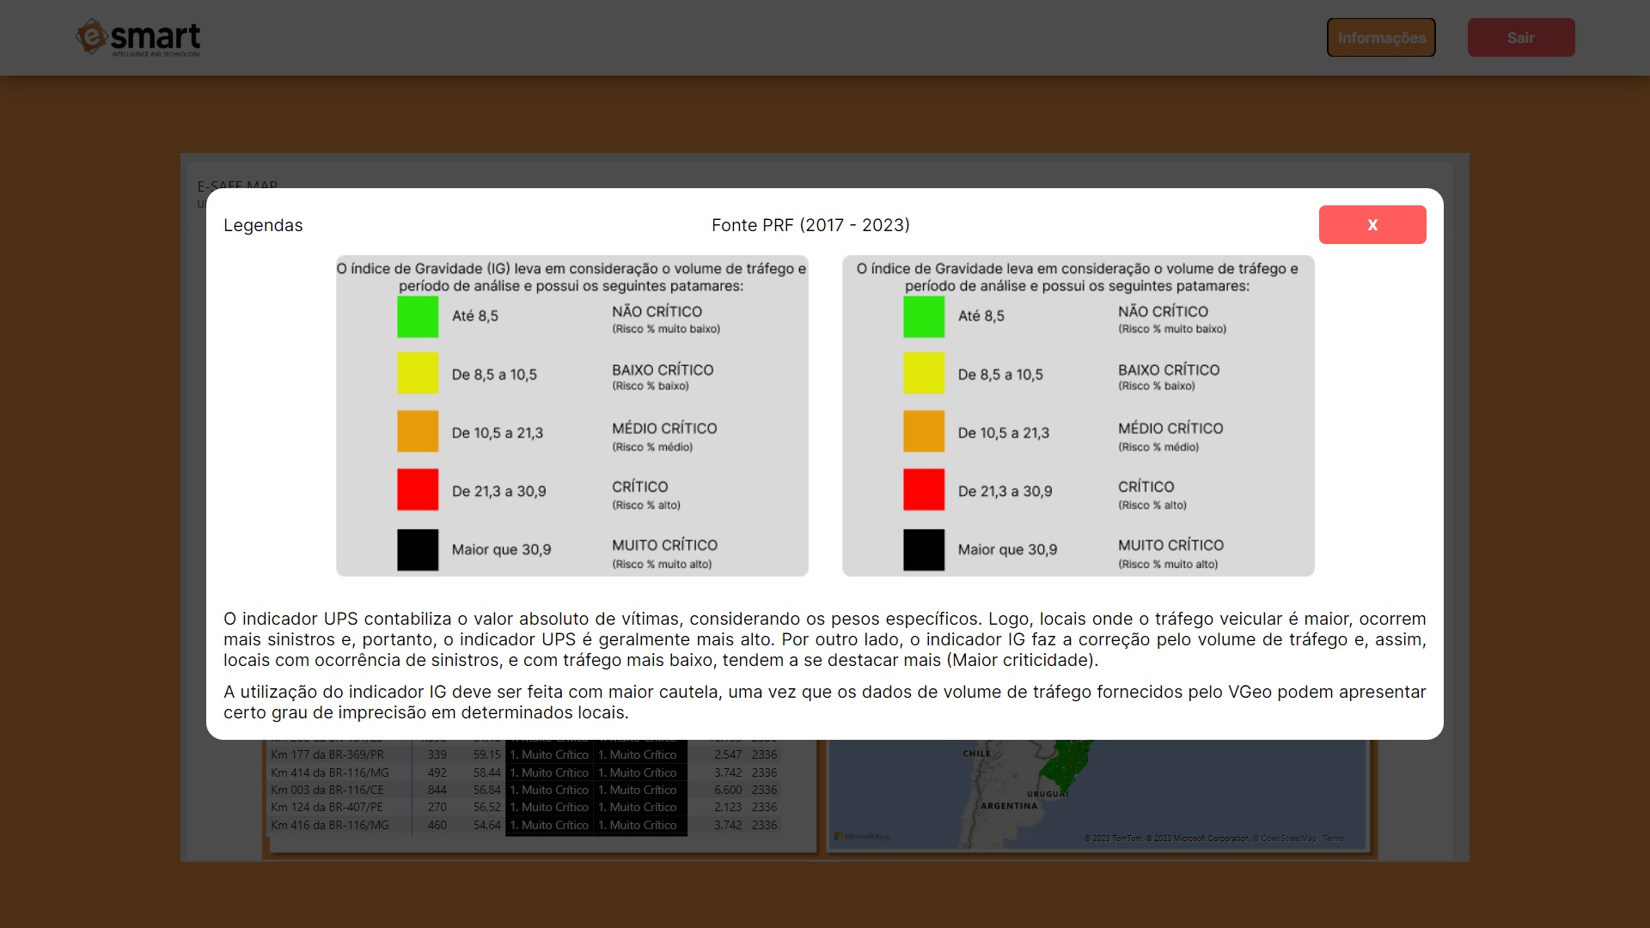
Task: Click CHILE label on the background map
Action: coord(976,754)
